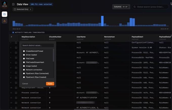Click the magnifier icon in global search
This screenshot has height=110, width=172.
(135, 7)
